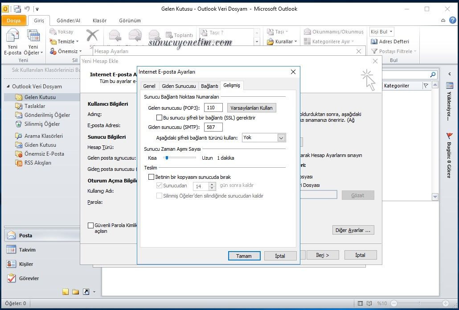Switch to Gönder/Al ribbon tab

(x=68, y=21)
